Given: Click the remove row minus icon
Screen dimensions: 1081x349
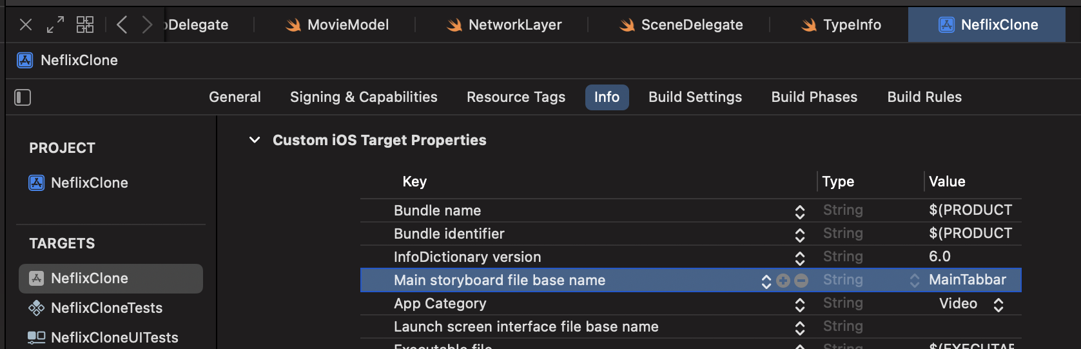Looking at the screenshot, I should click(x=801, y=280).
